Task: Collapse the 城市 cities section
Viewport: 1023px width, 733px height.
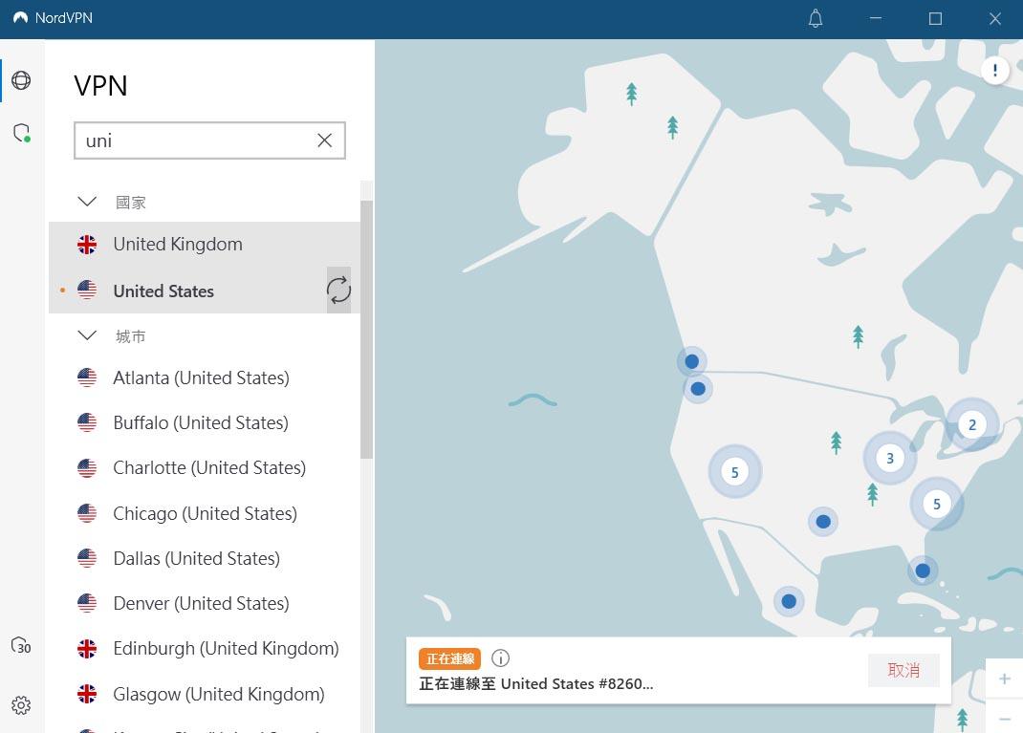Action: [x=87, y=335]
